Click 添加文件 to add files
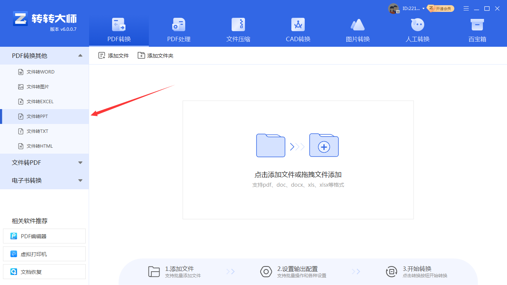This screenshot has width=507, height=285. coord(113,55)
